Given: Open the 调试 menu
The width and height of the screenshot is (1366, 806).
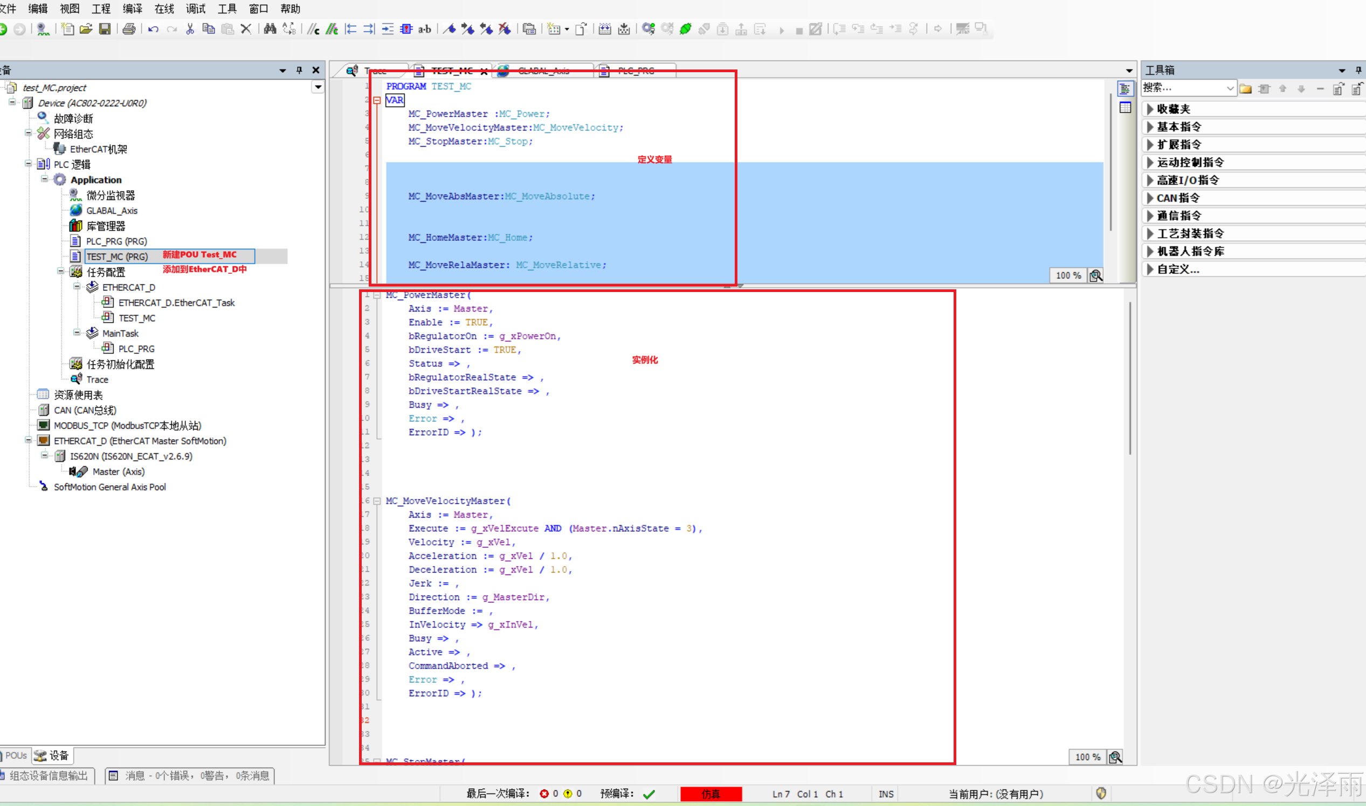Looking at the screenshot, I should click(196, 9).
